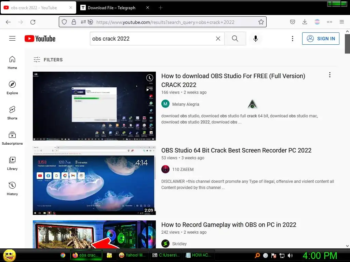Go back in browser history
This screenshot has height=262, width=350.
pyautogui.click(x=8, y=22)
